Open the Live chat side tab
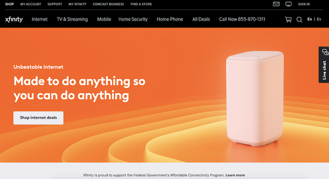Image resolution: width=329 pixels, height=179 pixels. tap(324, 65)
